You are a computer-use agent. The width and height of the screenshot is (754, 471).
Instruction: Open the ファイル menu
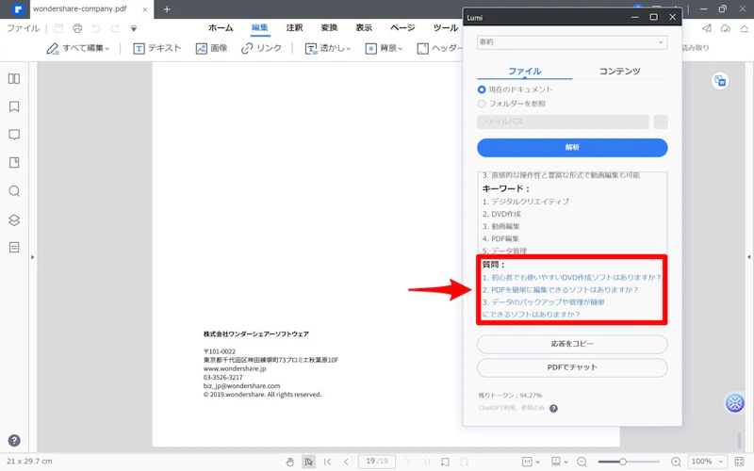[23, 28]
